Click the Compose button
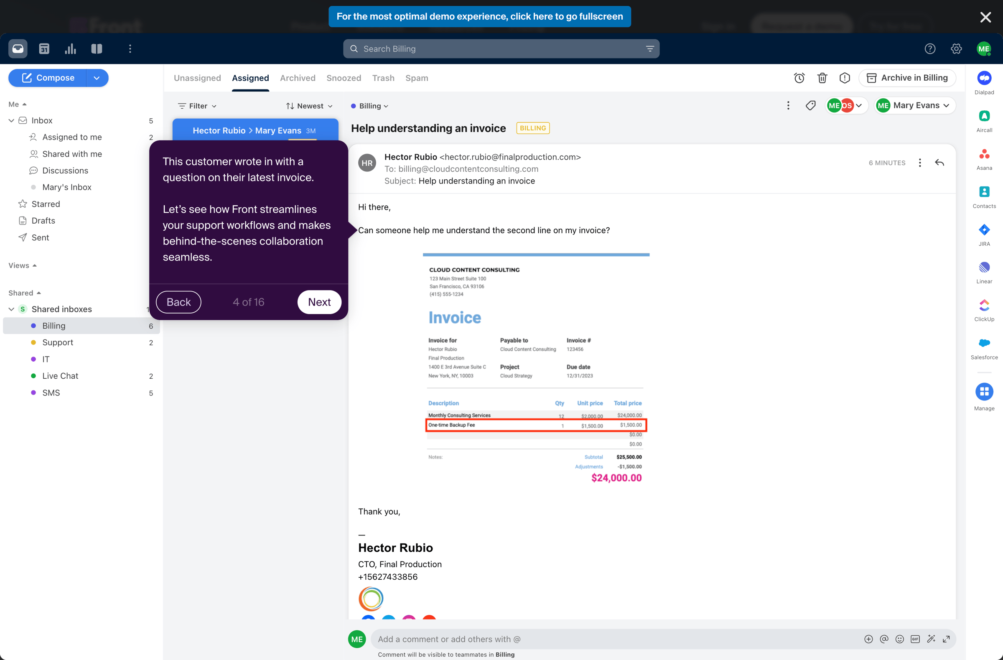This screenshot has width=1003, height=660. point(48,78)
